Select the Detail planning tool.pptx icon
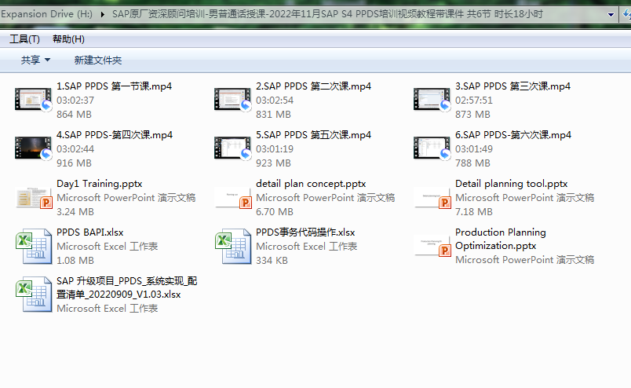Viewport: 631px width, 388px height. pyautogui.click(x=432, y=197)
